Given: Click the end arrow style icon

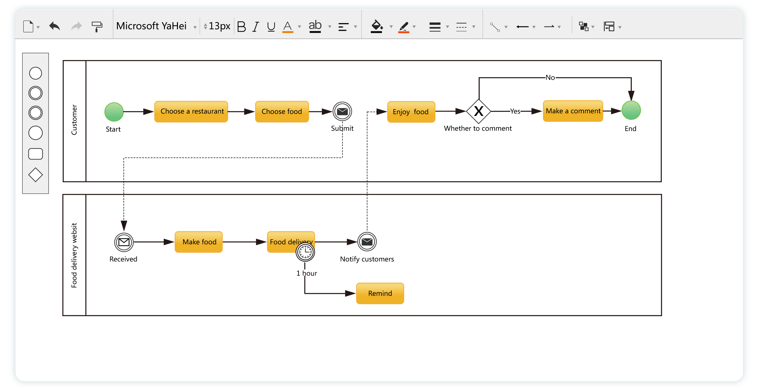Looking at the screenshot, I should click(x=549, y=27).
